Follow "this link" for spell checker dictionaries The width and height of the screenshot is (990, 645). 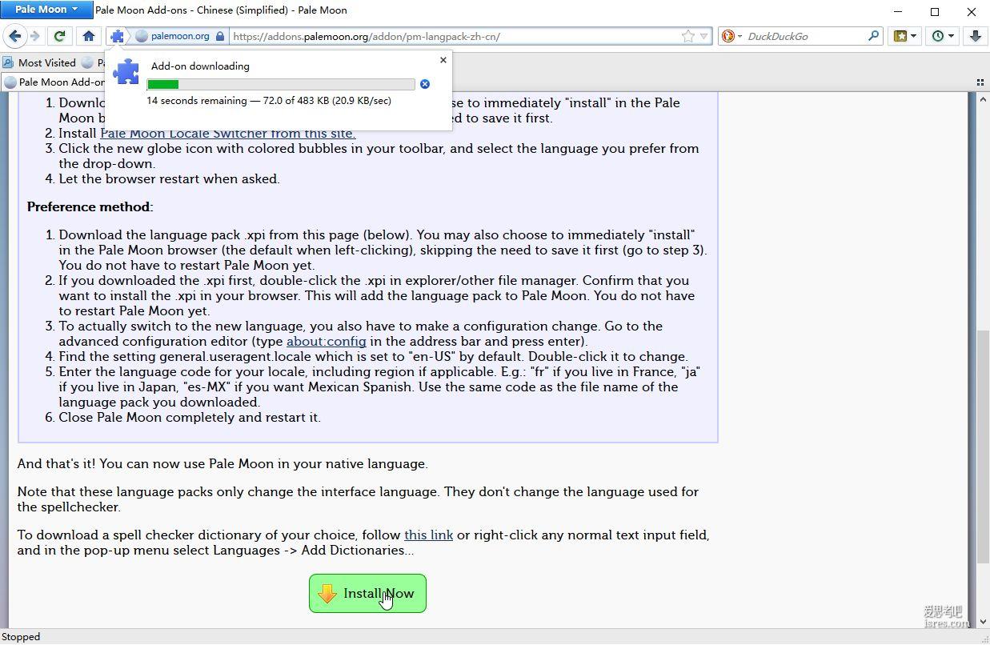pyautogui.click(x=429, y=535)
